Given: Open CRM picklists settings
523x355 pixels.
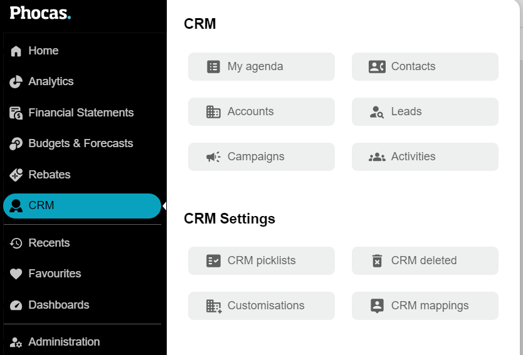Looking at the screenshot, I should tap(261, 260).
